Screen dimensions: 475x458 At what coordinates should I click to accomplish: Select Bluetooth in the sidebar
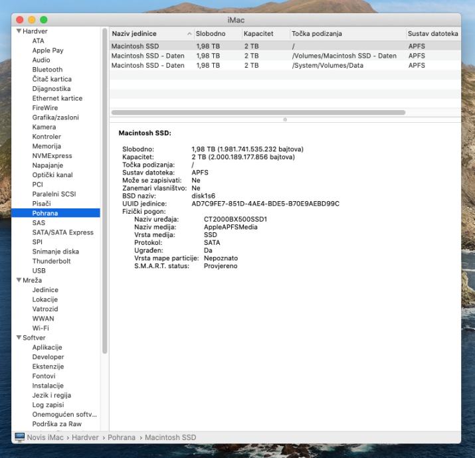tap(47, 69)
